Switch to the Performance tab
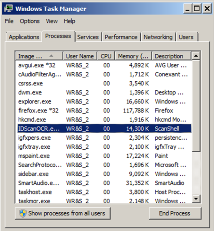Image resolution: width=214 pixels, height=231 pixels. click(x=121, y=37)
